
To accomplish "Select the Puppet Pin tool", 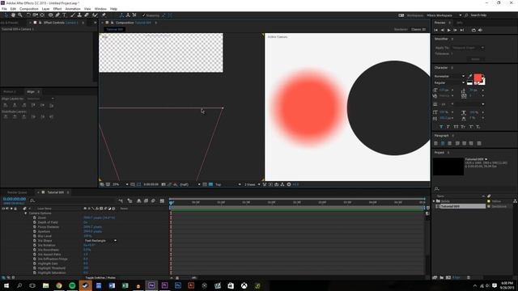I will [x=104, y=15].
